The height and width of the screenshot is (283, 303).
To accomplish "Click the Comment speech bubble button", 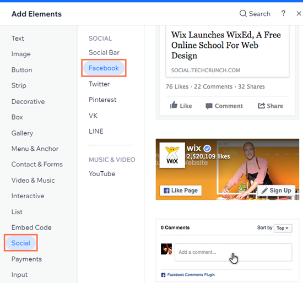I will point(224,106).
